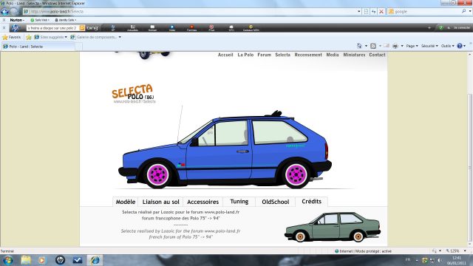Click the RSS feeds icon

(373, 46)
